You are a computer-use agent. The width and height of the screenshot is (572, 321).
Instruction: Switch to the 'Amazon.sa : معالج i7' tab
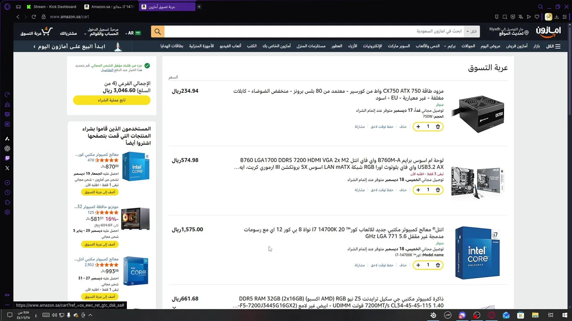point(109,7)
